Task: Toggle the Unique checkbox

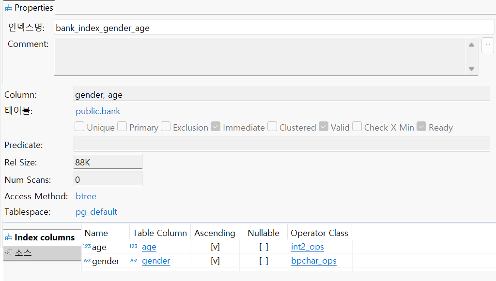Action: click(x=79, y=127)
